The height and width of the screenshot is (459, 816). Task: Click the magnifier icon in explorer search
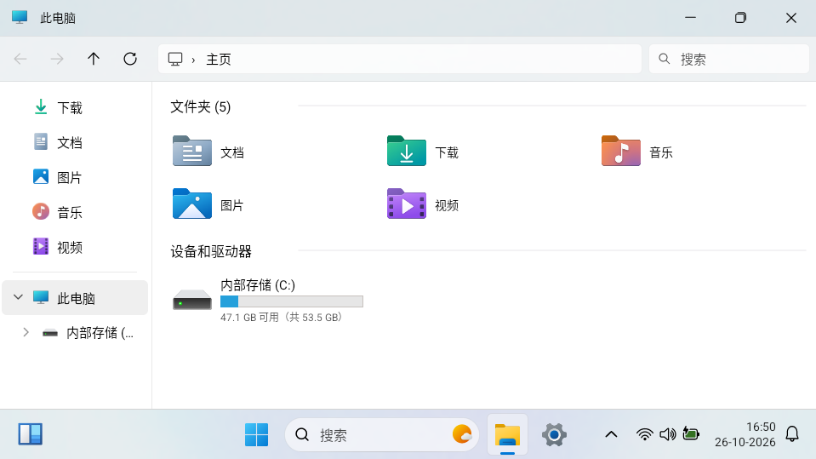664,59
